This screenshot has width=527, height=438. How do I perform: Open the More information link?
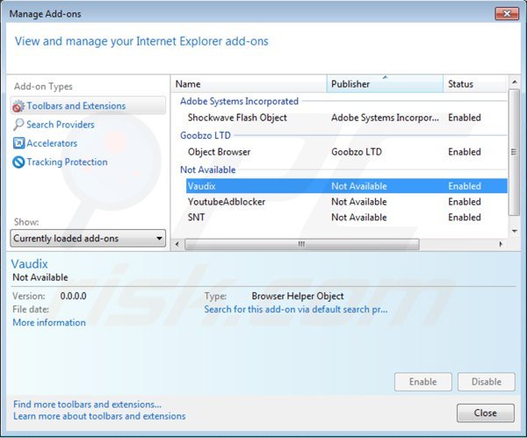[49, 322]
